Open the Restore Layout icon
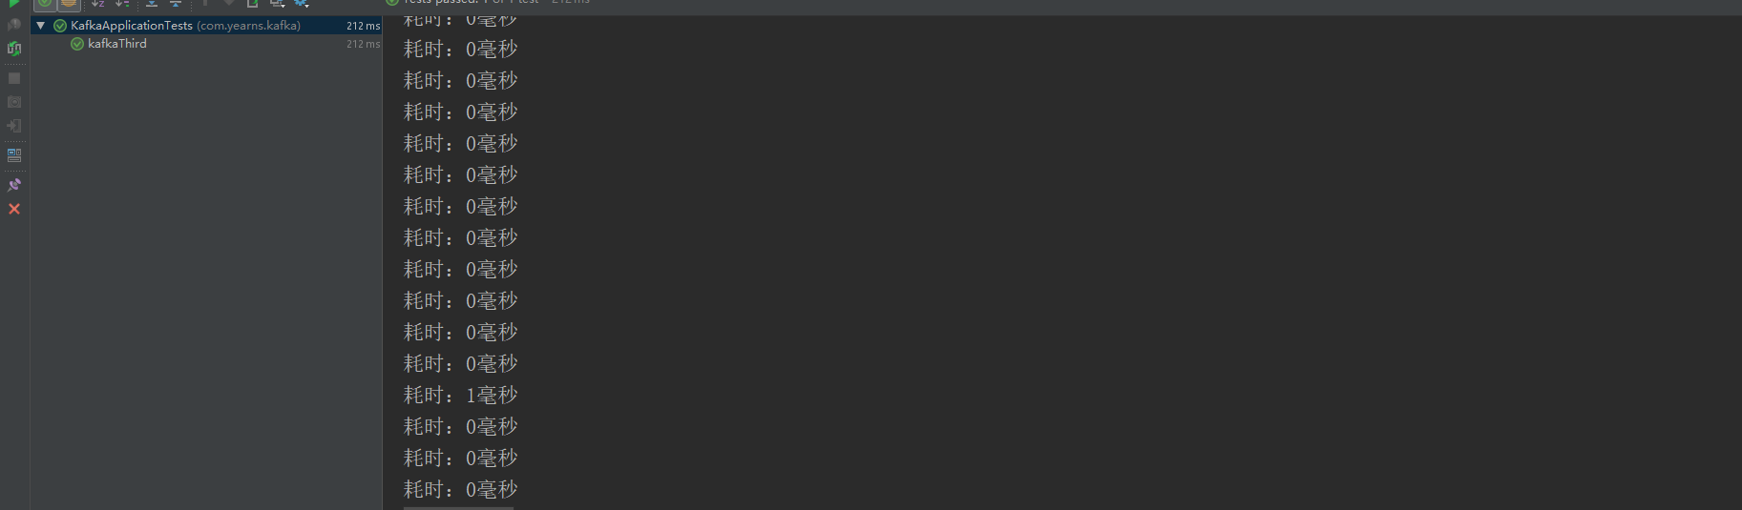Image resolution: width=1742 pixels, height=510 pixels. pyautogui.click(x=14, y=154)
